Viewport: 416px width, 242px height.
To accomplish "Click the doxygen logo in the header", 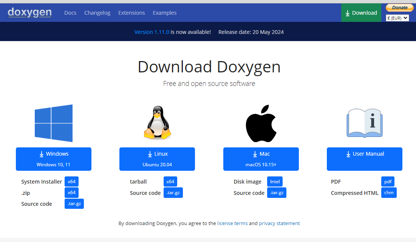I will tap(29, 12).
